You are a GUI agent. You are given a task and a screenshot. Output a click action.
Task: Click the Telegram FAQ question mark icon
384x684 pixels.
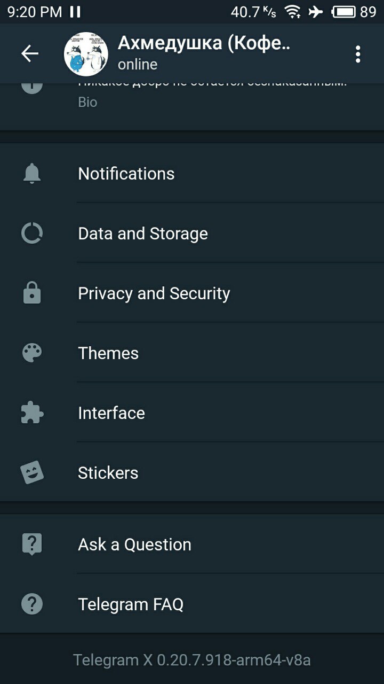tap(32, 604)
